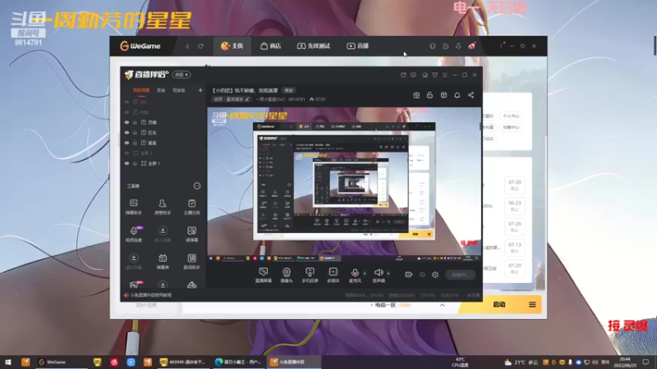Hide the 全屏 1 layer
The height and width of the screenshot is (369, 657).
click(126, 163)
